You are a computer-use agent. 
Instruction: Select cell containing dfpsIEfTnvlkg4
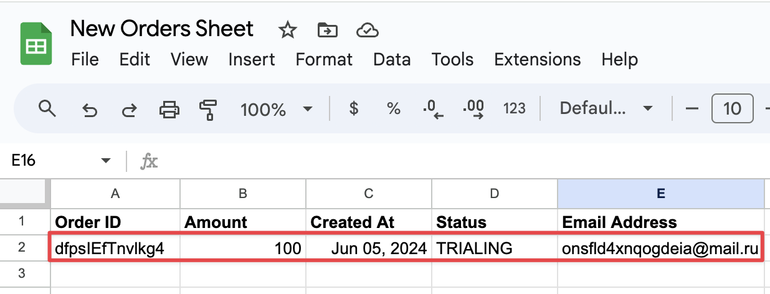(115, 249)
